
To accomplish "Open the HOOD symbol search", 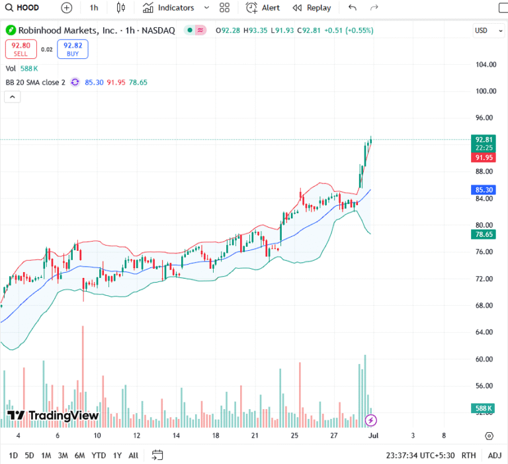I will [x=22, y=7].
